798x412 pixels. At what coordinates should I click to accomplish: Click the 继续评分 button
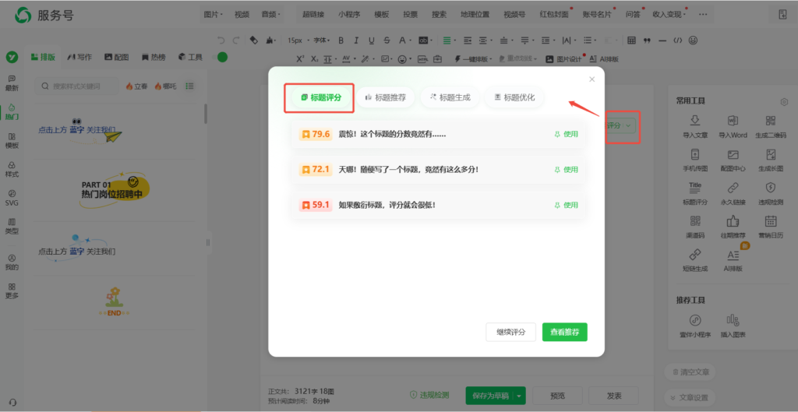(511, 332)
